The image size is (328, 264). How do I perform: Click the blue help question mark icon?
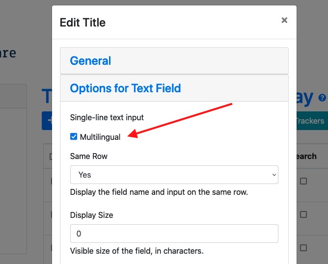click(322, 98)
